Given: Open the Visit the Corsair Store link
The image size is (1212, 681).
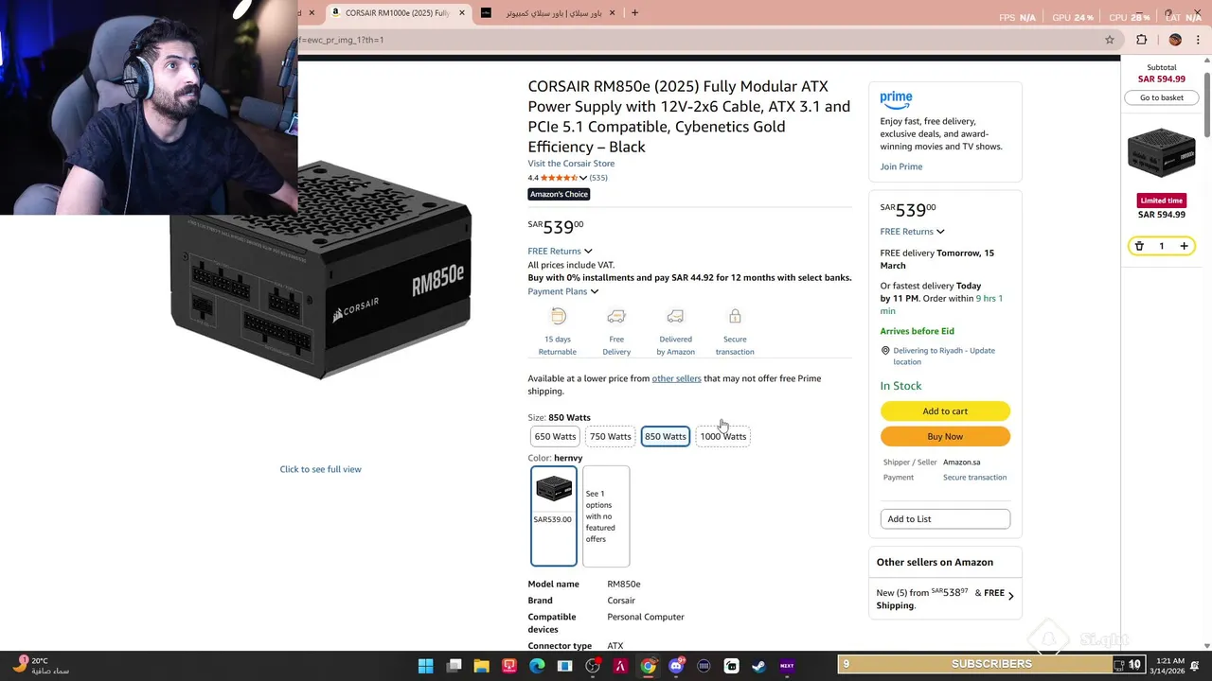Looking at the screenshot, I should click(x=571, y=164).
